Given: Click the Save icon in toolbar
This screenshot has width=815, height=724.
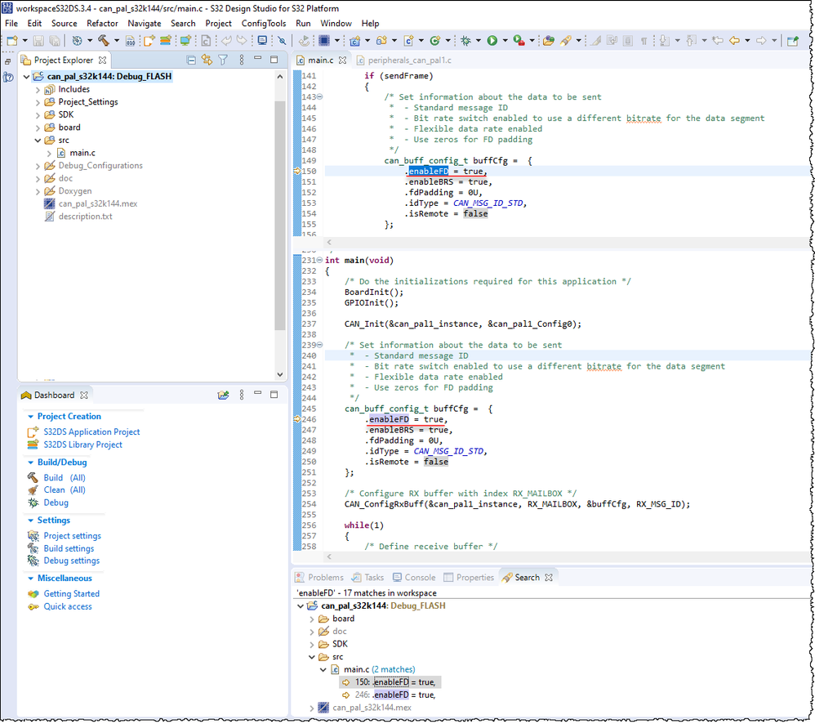Looking at the screenshot, I should coord(39,40).
